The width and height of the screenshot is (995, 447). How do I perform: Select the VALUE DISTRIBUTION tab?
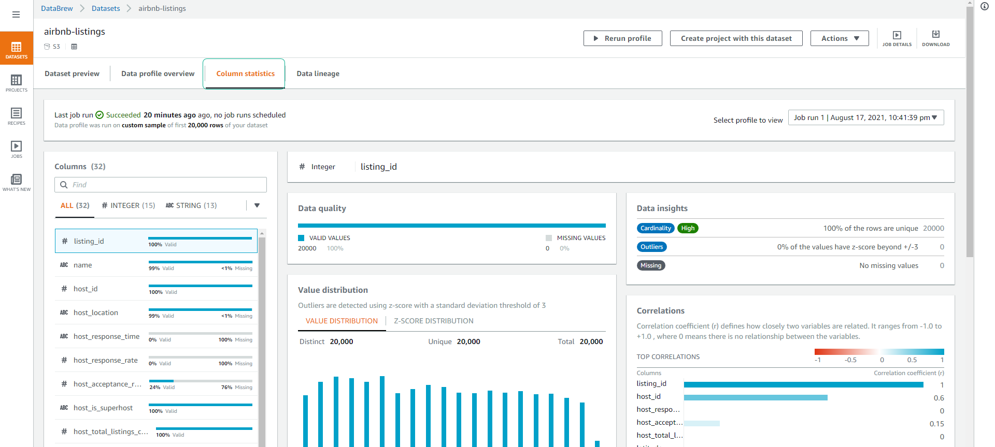pos(342,321)
